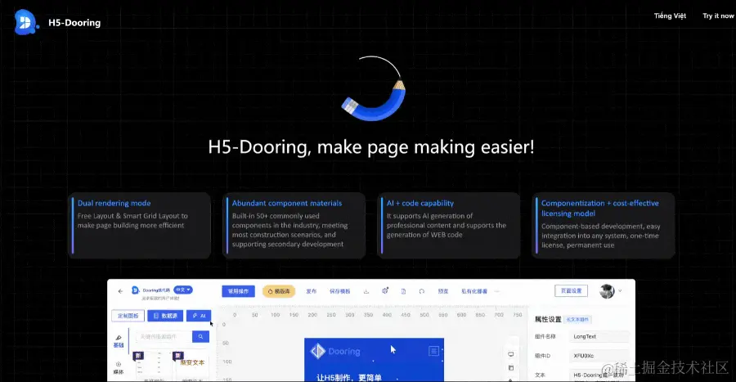Click the 组件ID field showing XFU0Xc
Viewport: 736px width, 382px height.
599,356
